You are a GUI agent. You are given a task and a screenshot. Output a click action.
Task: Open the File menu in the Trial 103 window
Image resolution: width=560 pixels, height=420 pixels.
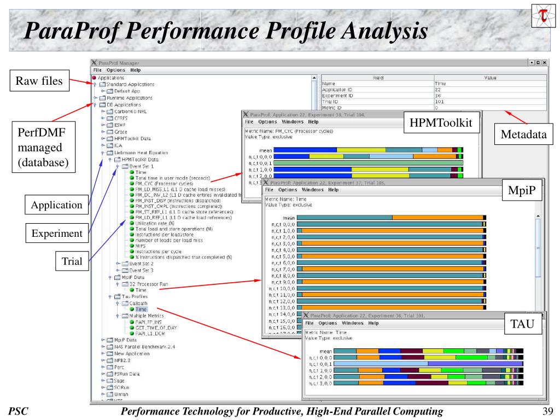tap(269, 190)
